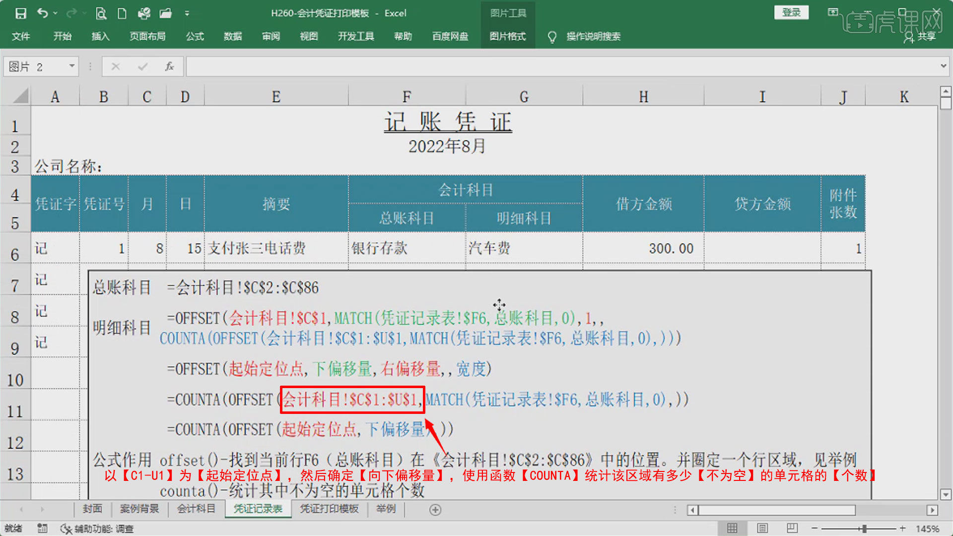Open the Undo history dropdown arrow
The image size is (953, 536).
tap(56, 13)
